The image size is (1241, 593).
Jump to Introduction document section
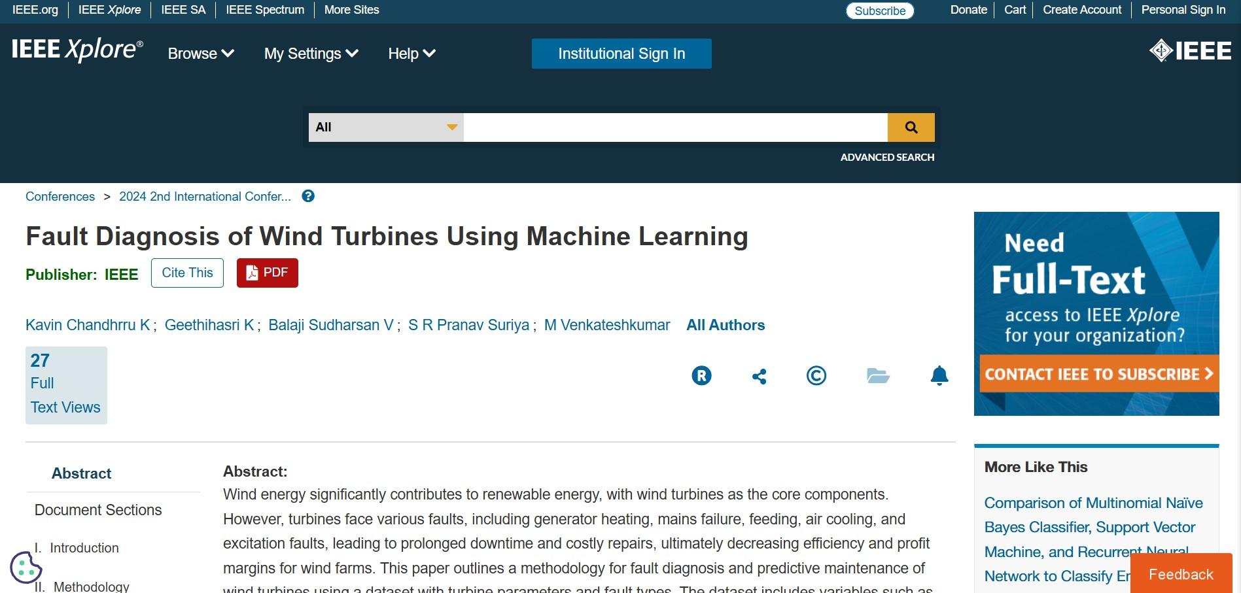click(x=84, y=548)
